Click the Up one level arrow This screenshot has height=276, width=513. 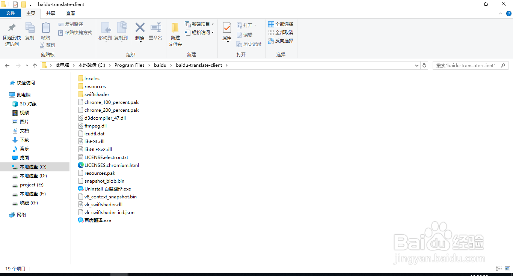(35, 65)
